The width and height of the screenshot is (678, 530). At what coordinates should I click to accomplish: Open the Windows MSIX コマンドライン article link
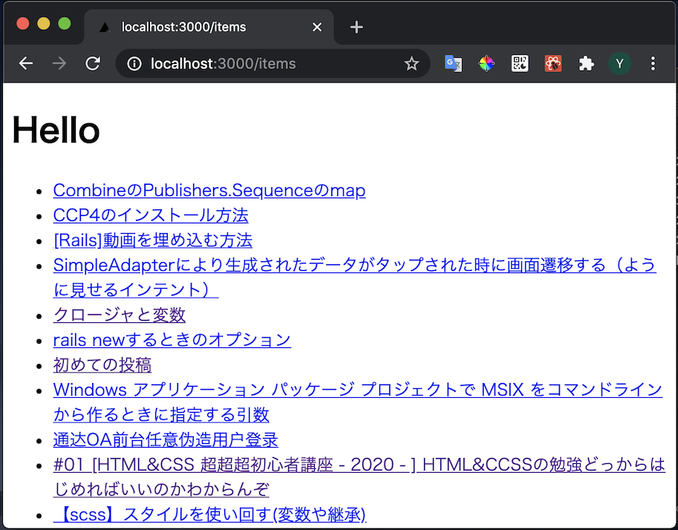[358, 402]
